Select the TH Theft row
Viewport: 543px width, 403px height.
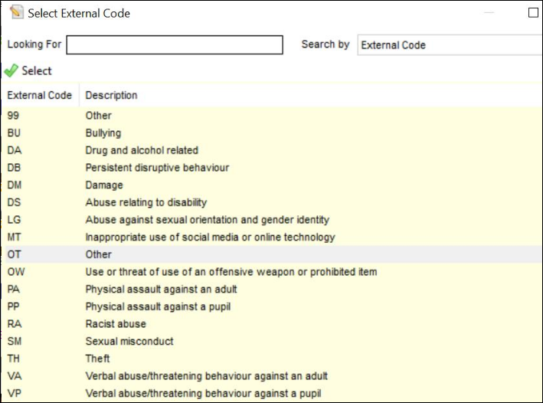(x=273, y=359)
